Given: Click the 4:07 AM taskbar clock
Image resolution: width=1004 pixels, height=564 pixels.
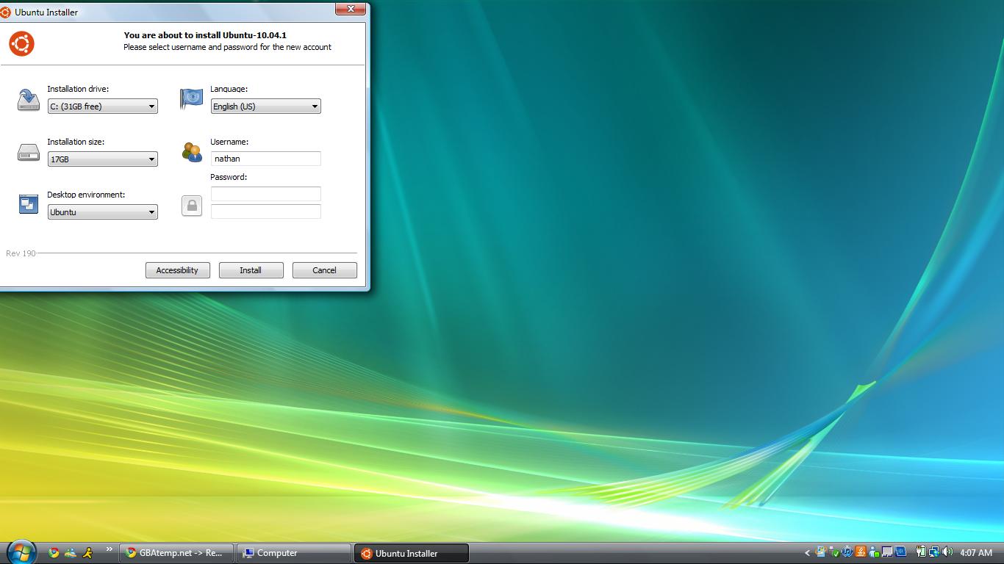Looking at the screenshot, I should [976, 553].
